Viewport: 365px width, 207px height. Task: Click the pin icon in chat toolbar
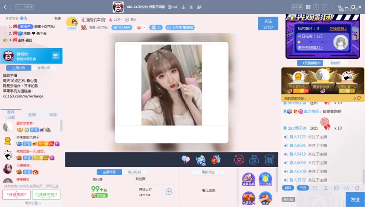pyautogui.click(x=357, y=188)
